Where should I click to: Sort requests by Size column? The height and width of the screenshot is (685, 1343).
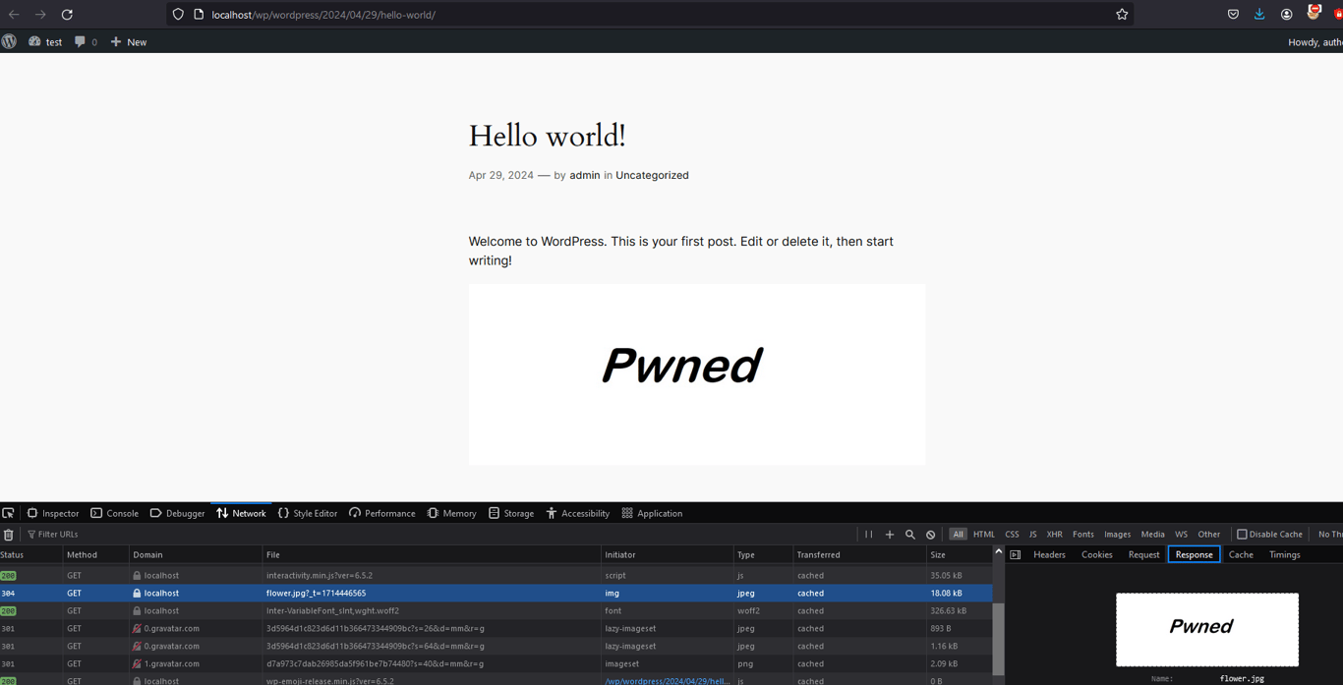[x=958, y=555]
